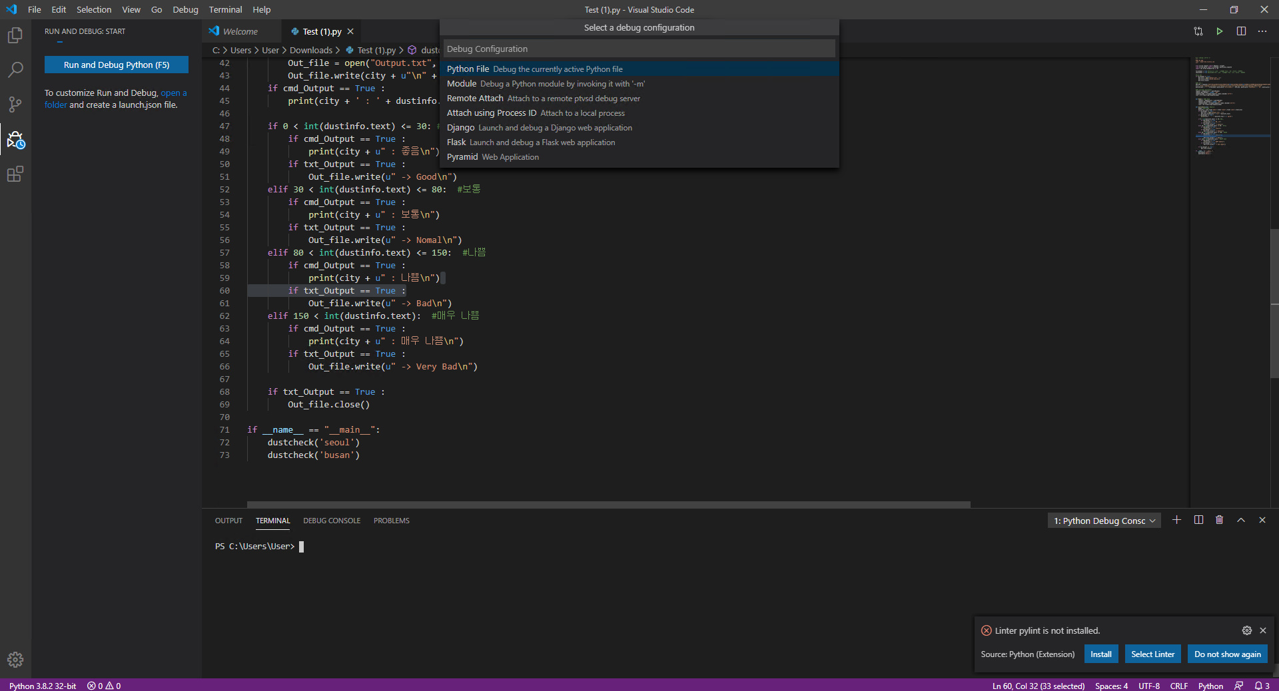Click CRLF end-of-line selector
The image size is (1279, 691).
point(1179,686)
